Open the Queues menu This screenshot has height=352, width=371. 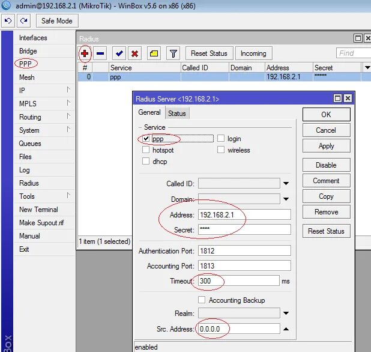pyautogui.click(x=30, y=144)
